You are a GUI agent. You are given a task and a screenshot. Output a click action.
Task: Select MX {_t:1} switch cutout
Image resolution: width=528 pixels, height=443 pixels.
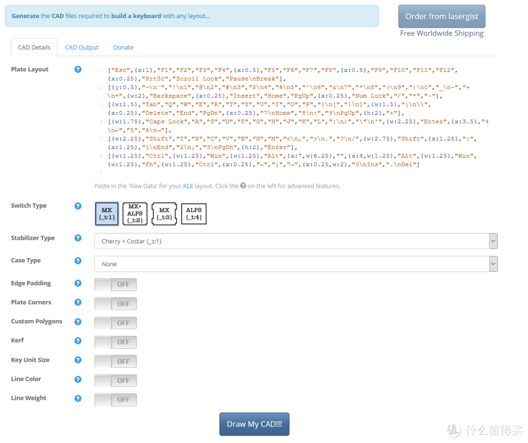click(107, 213)
